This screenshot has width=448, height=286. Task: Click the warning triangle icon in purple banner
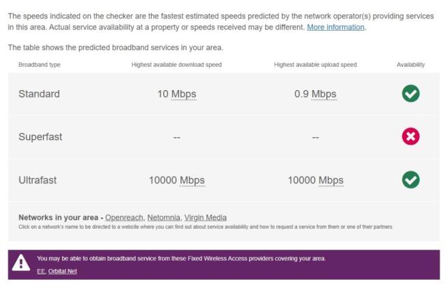coord(21,263)
